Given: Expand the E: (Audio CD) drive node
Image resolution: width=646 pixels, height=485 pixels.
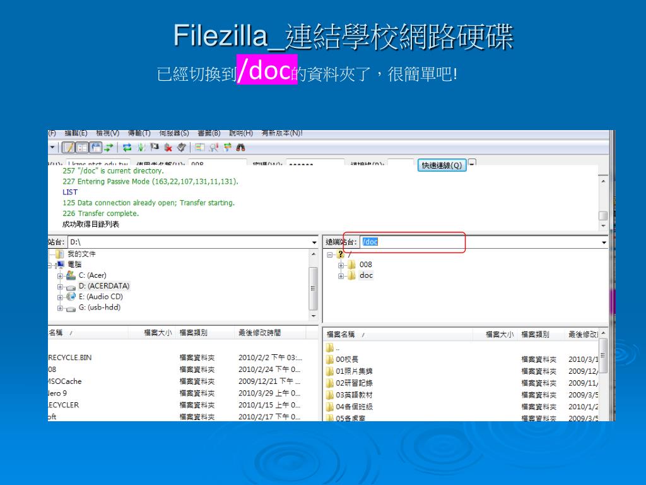Looking at the screenshot, I should click(x=60, y=297).
